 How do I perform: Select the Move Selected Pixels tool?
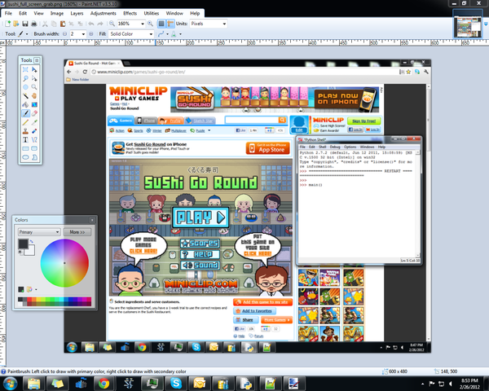[x=34, y=69]
